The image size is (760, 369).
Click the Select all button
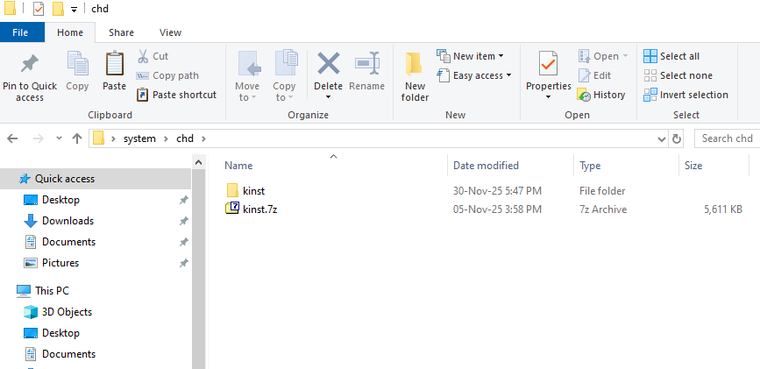click(671, 56)
